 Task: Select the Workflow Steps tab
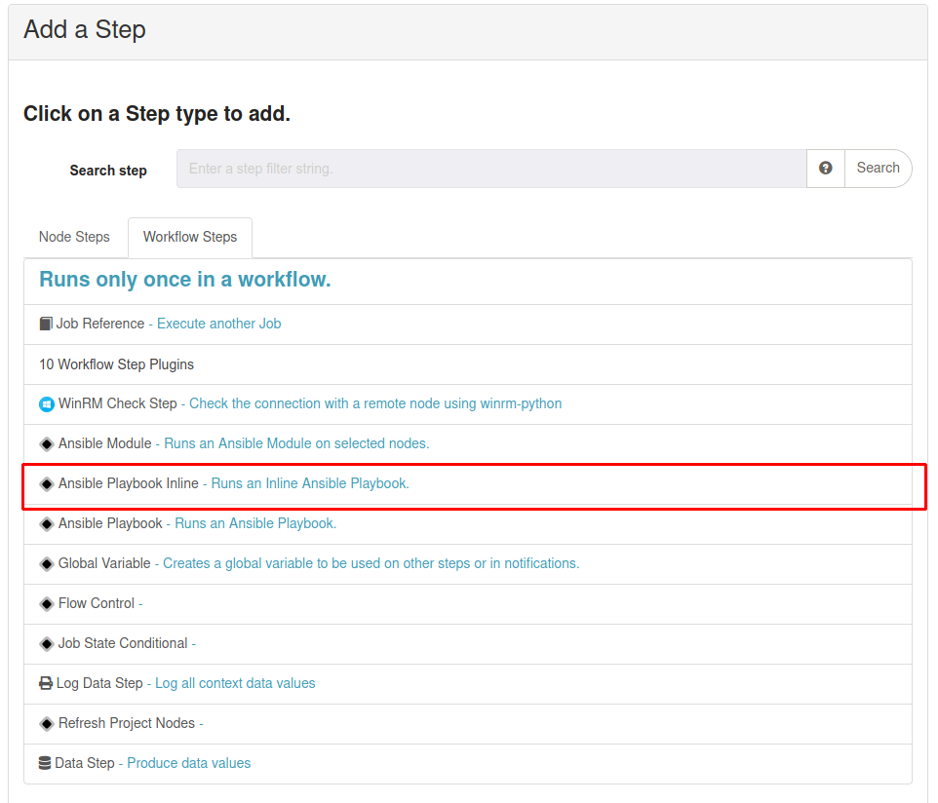(x=190, y=238)
